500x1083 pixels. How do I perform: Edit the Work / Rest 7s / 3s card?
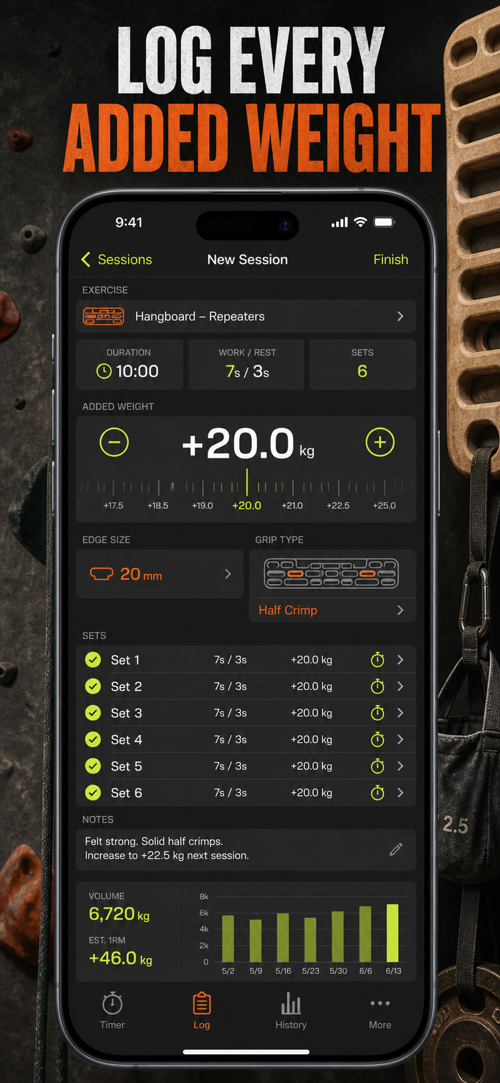coord(247,364)
